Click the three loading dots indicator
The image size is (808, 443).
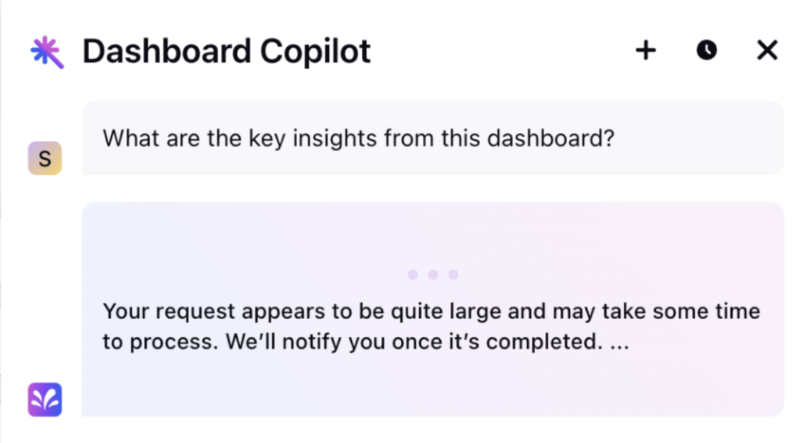[x=433, y=275]
